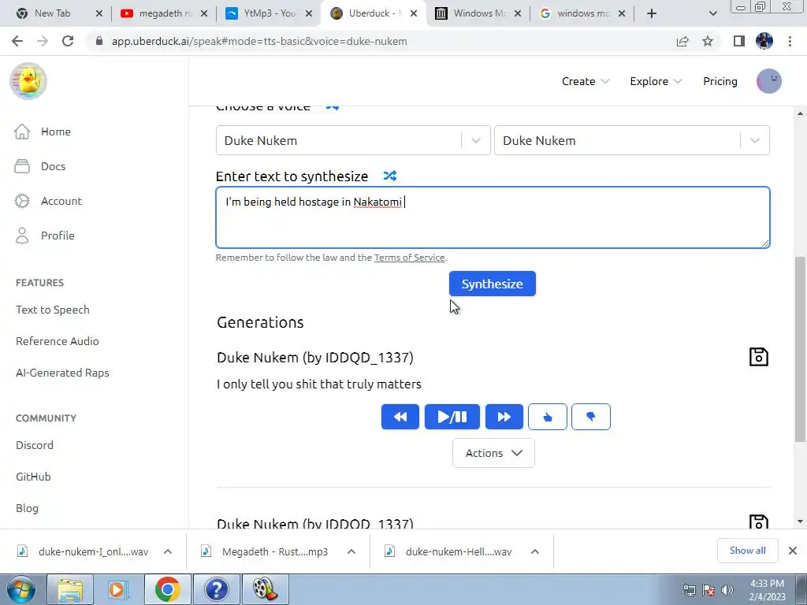Switch to the New Tab tab
This screenshot has width=807, height=605.
51,13
